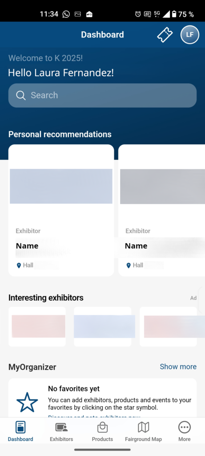Tap the magnifier icon in search bar
Image resolution: width=205 pixels, height=456 pixels.
(20, 95)
